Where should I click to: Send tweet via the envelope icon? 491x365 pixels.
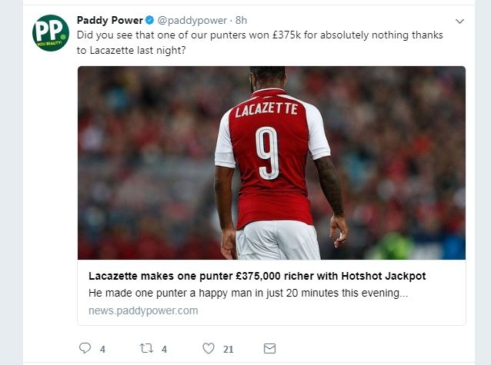269,348
